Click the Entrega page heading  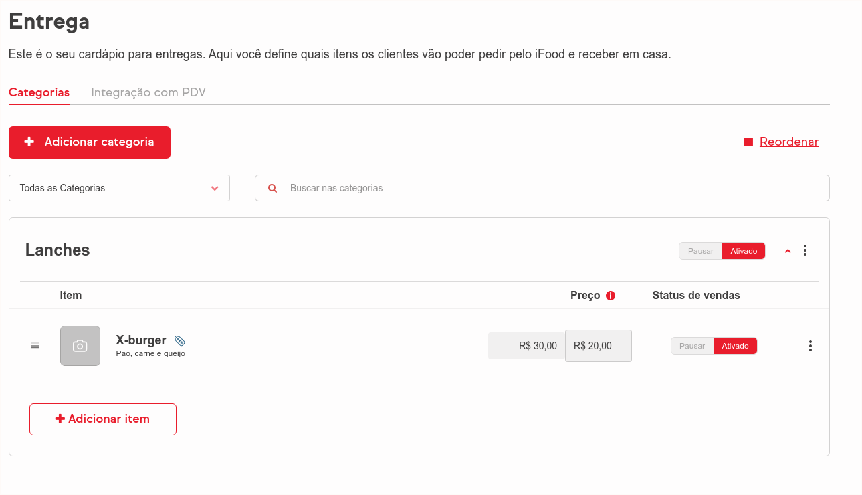[x=49, y=21]
